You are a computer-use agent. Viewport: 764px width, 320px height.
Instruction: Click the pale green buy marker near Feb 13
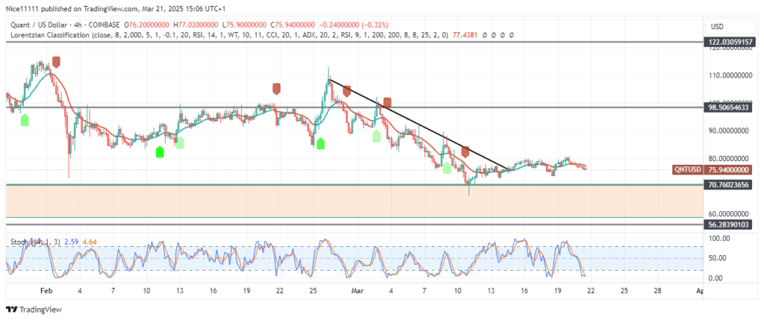[181, 142]
